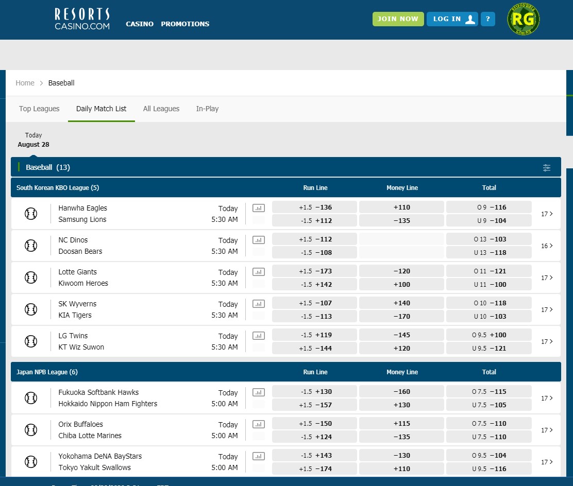Screen dimensions: 573x486
Task: Expand 17 more markets for SK Wyverns match
Action: tap(547, 309)
